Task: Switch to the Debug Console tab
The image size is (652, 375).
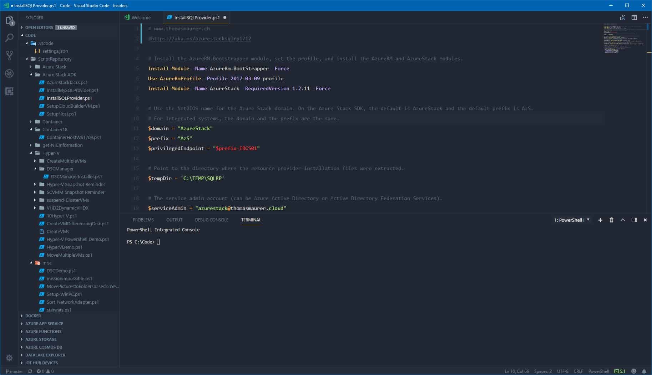Action: point(212,220)
